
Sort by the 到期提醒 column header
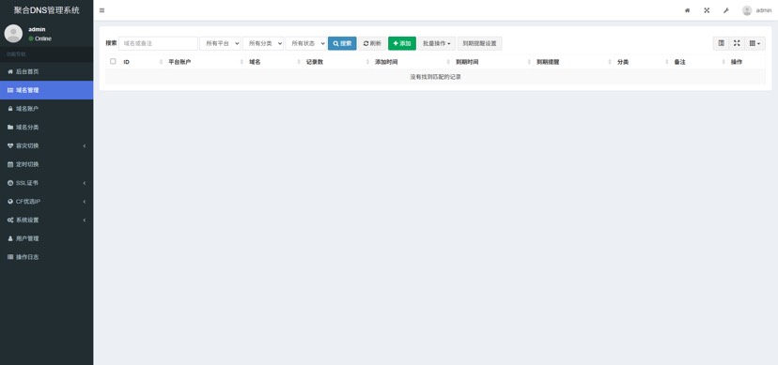pyautogui.click(x=573, y=62)
